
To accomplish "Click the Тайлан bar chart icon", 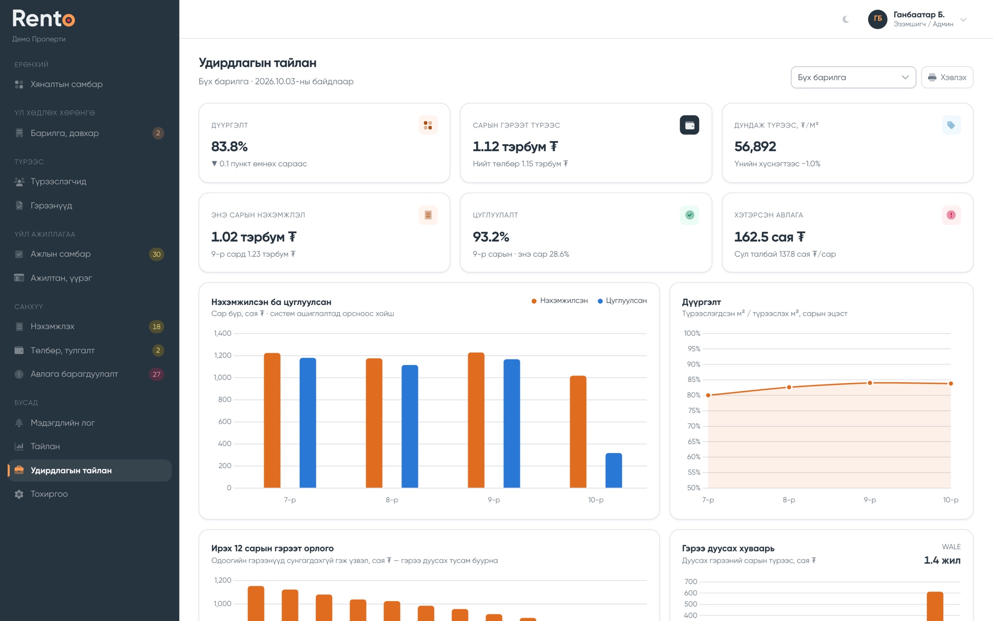I will click(x=19, y=446).
